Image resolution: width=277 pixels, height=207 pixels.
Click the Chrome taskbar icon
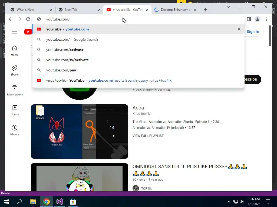pyautogui.click(x=47, y=202)
